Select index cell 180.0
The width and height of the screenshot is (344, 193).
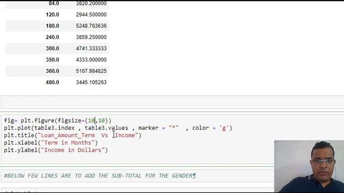pyautogui.click(x=53, y=26)
